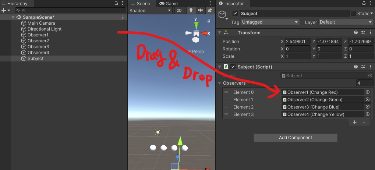Disable the Subject (Script) component checkbox
375x170 pixels.
tap(233, 67)
